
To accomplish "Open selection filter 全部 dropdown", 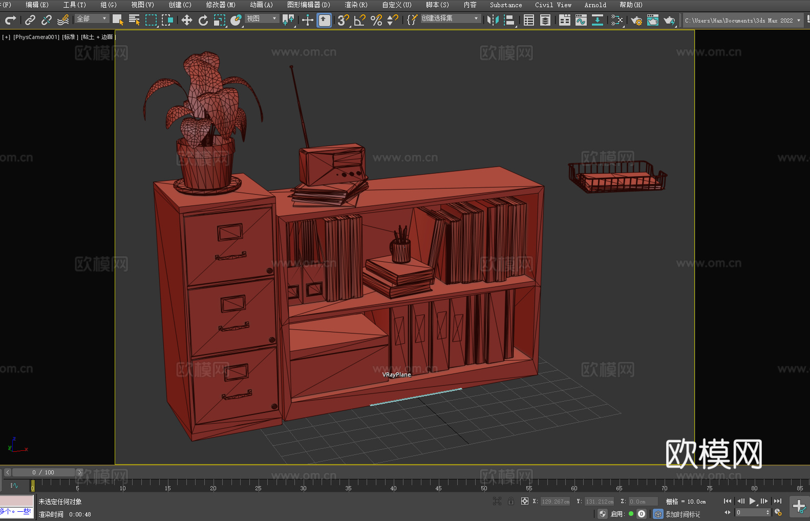I will pyautogui.click(x=92, y=18).
